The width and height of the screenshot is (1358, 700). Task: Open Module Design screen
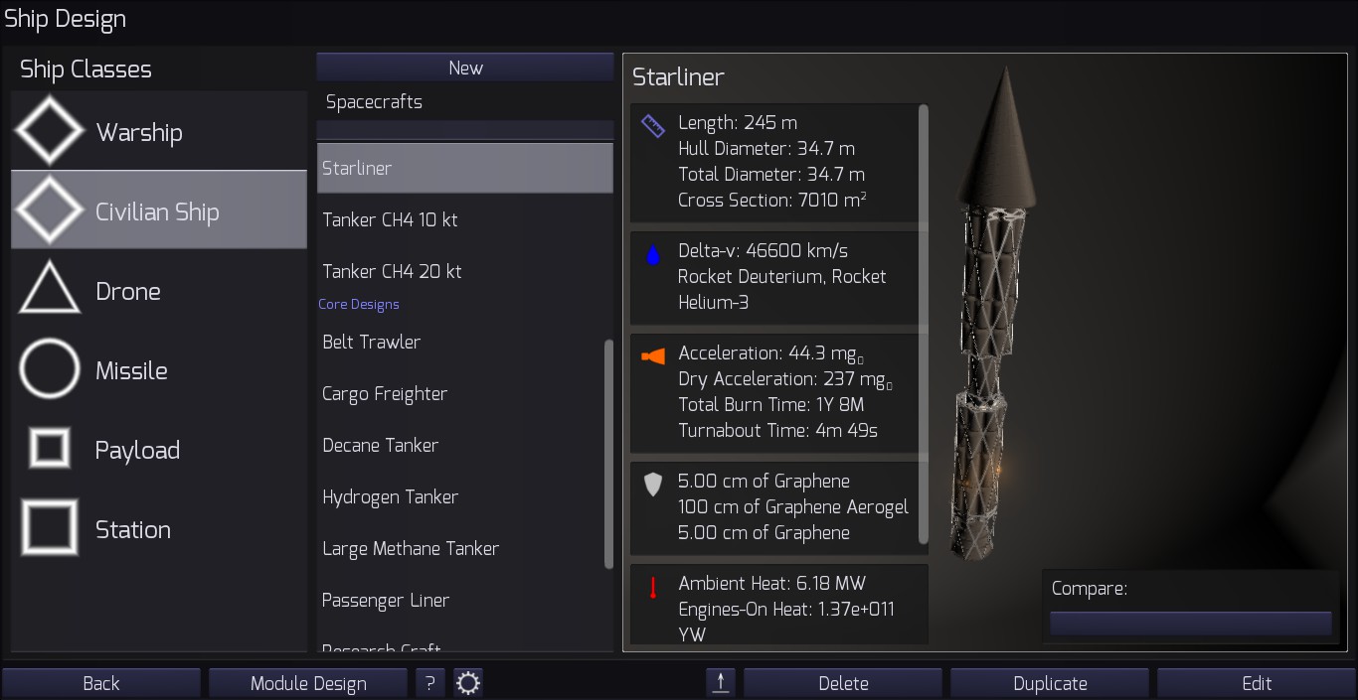point(308,683)
